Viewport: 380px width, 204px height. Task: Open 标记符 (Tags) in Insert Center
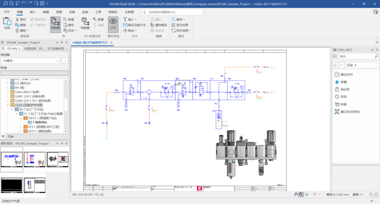tap(342, 89)
